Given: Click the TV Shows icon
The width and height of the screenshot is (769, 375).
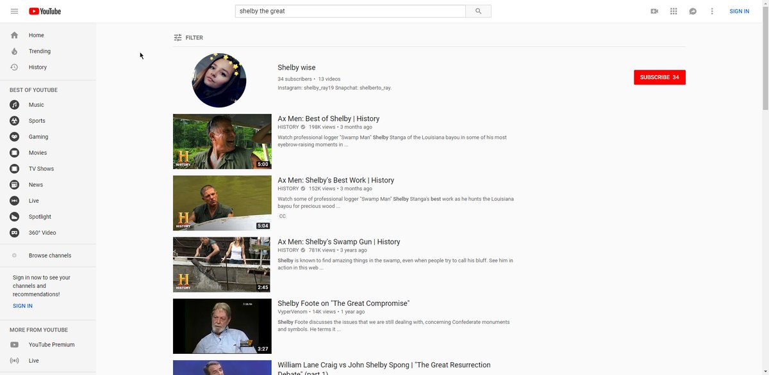Looking at the screenshot, I should [x=14, y=169].
